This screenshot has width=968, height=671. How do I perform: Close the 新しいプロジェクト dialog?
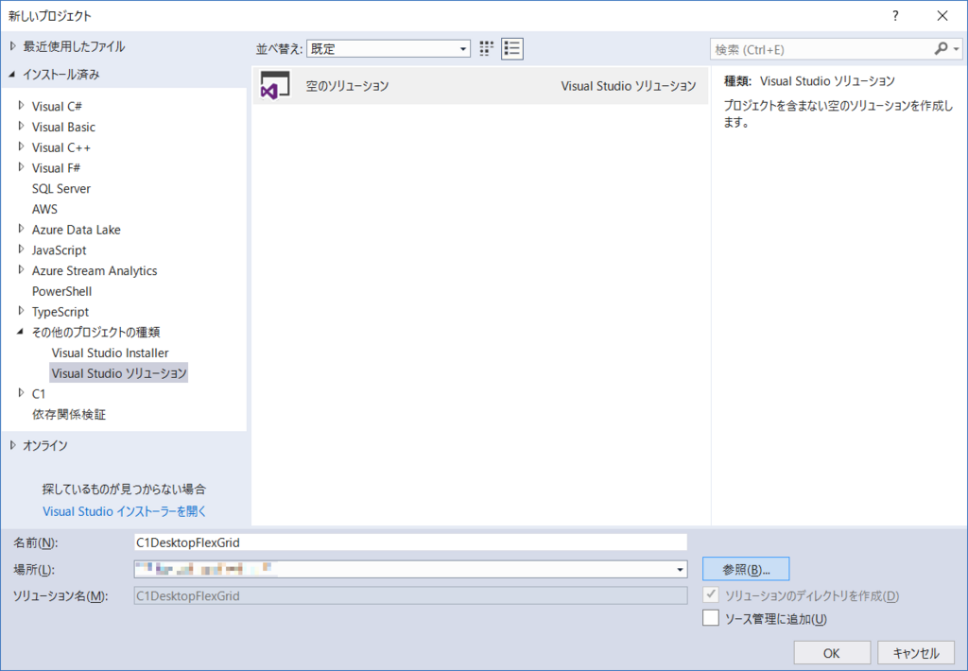[942, 16]
